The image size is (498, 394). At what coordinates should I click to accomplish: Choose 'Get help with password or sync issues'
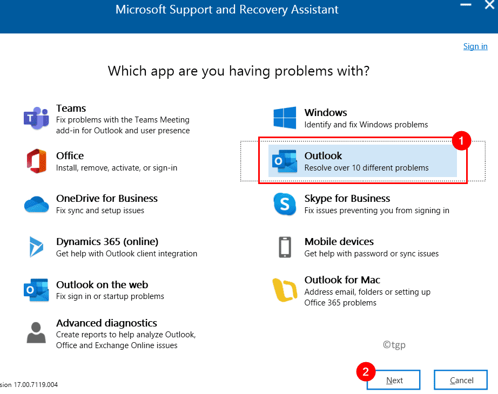[371, 254]
